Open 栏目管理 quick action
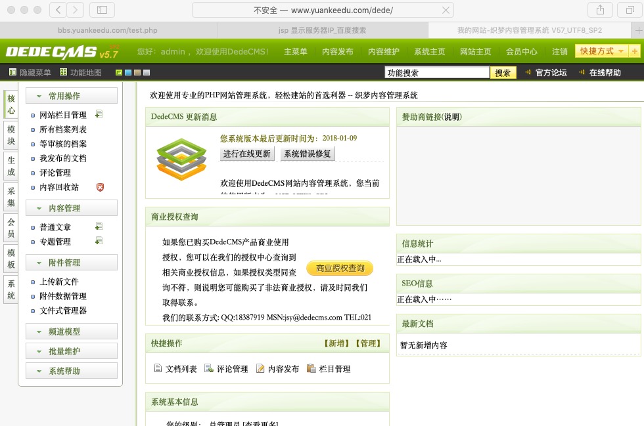 click(329, 368)
